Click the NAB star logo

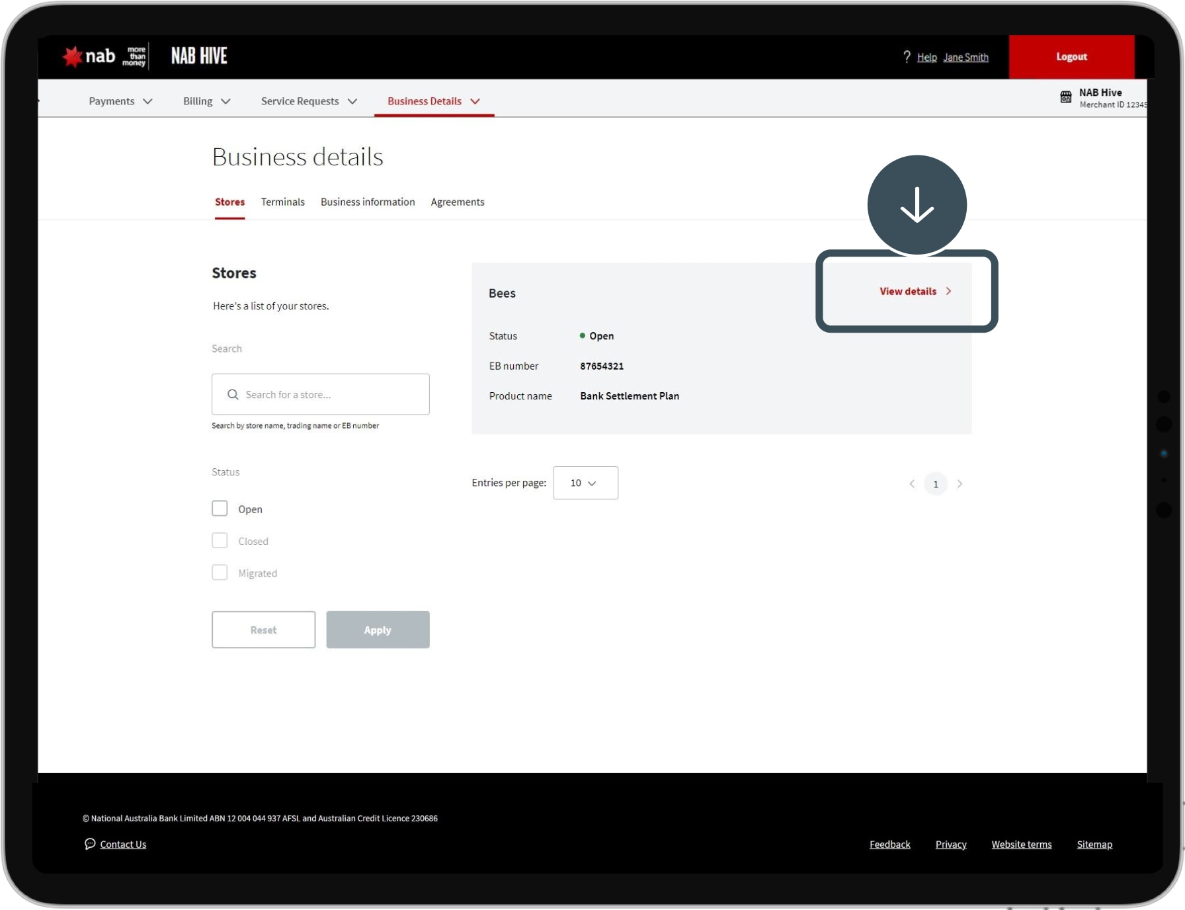point(73,57)
